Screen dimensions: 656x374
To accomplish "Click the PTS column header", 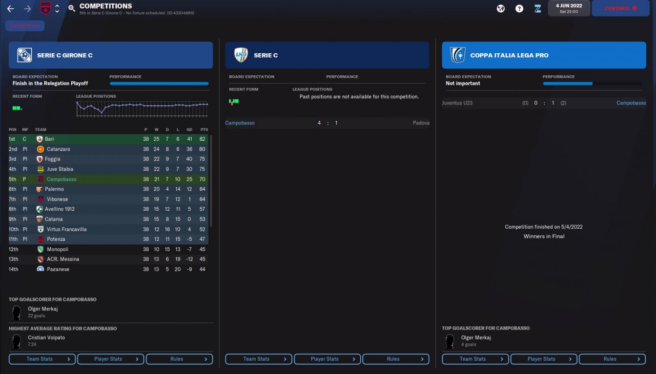I will (x=204, y=129).
